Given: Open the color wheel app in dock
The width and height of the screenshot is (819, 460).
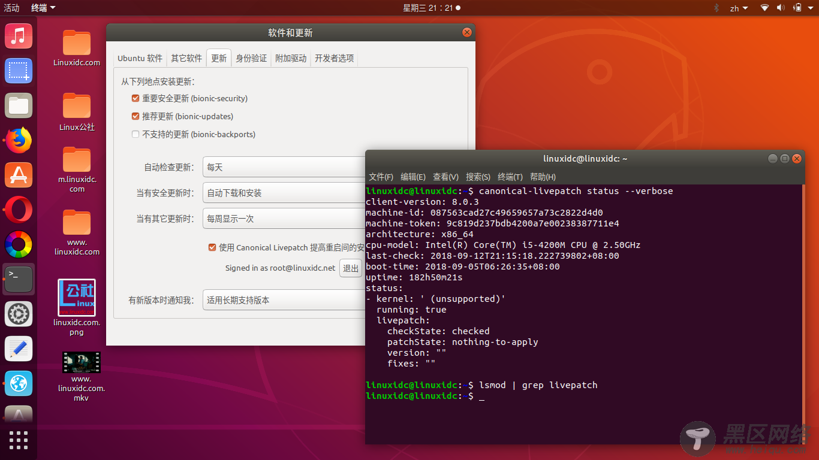Looking at the screenshot, I should (19, 244).
